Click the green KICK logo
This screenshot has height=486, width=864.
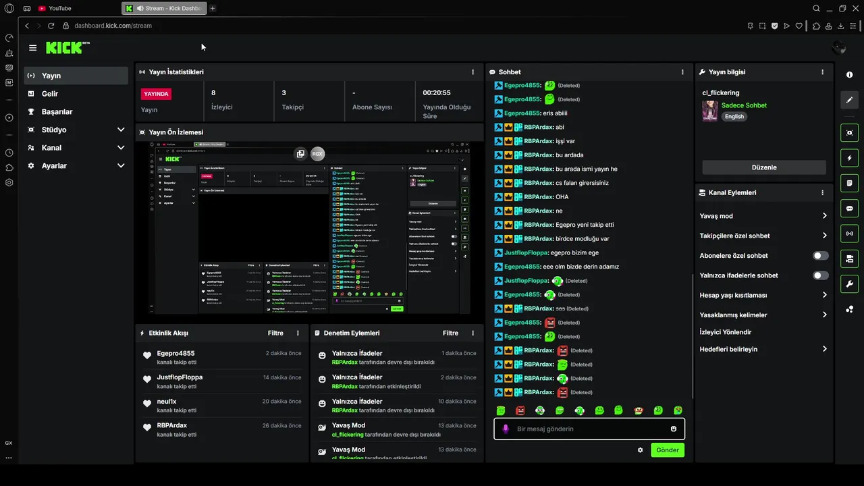coord(67,48)
